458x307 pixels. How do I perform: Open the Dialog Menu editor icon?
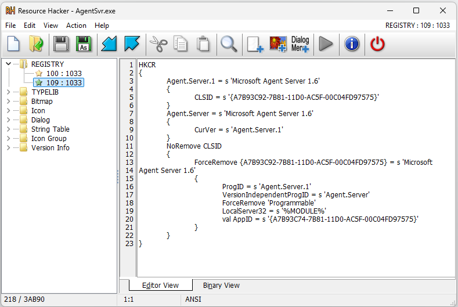[x=300, y=44]
